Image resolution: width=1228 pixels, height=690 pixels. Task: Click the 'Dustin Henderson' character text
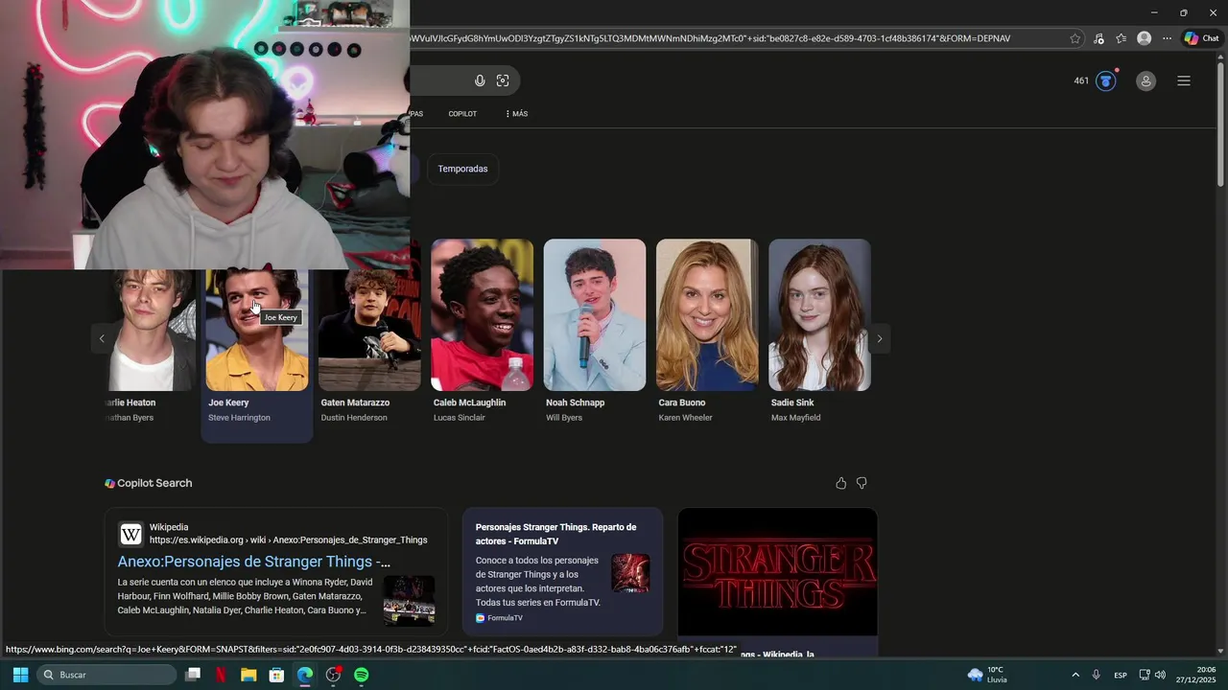(x=354, y=418)
